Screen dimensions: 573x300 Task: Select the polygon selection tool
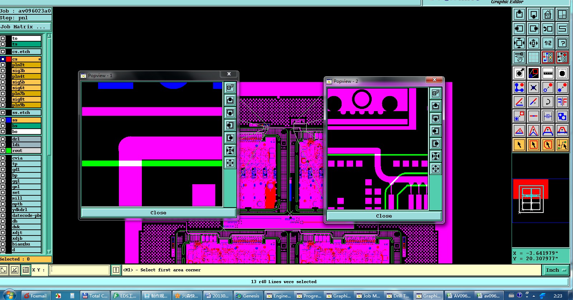pyautogui.click(x=548, y=145)
